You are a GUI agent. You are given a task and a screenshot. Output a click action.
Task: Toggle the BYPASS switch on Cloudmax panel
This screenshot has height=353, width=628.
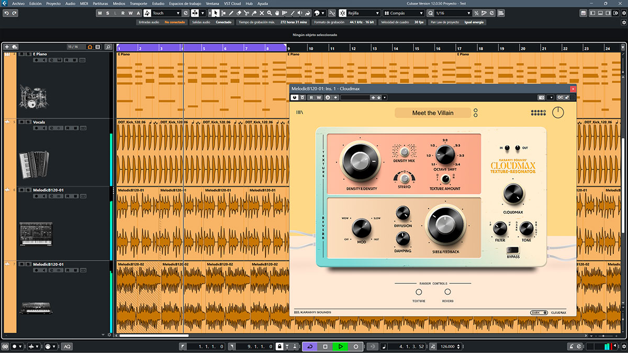tap(513, 250)
